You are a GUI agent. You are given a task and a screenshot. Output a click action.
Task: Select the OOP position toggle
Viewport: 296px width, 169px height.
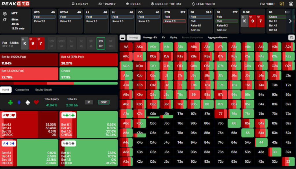[x=103, y=102]
